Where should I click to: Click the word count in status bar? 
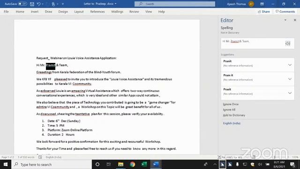26,157
